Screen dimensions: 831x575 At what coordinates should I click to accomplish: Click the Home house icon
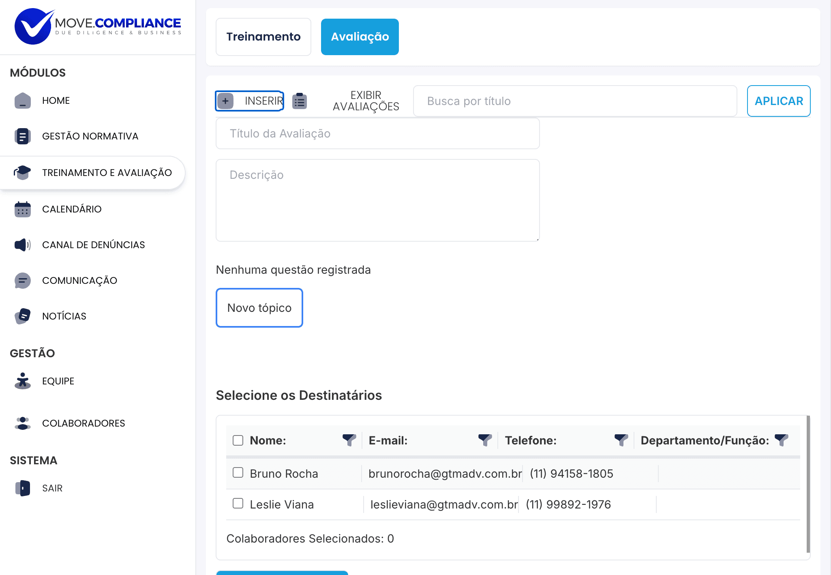[x=23, y=101]
